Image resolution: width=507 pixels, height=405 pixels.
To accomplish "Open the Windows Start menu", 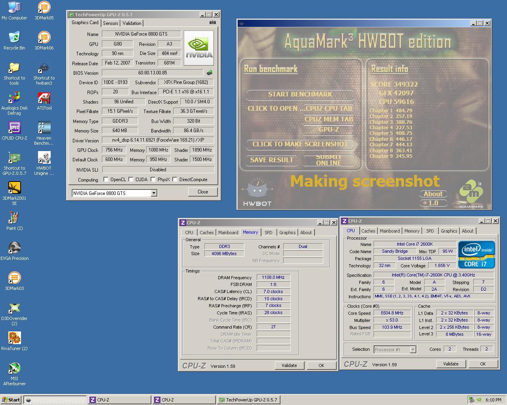I will click(11, 400).
